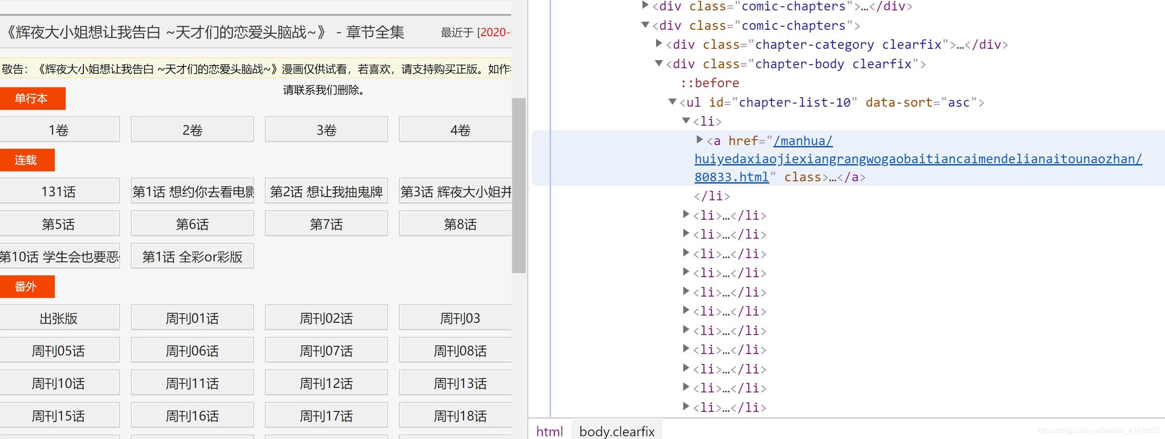Open 周刊15话
The image size is (1165, 439).
(59, 415)
